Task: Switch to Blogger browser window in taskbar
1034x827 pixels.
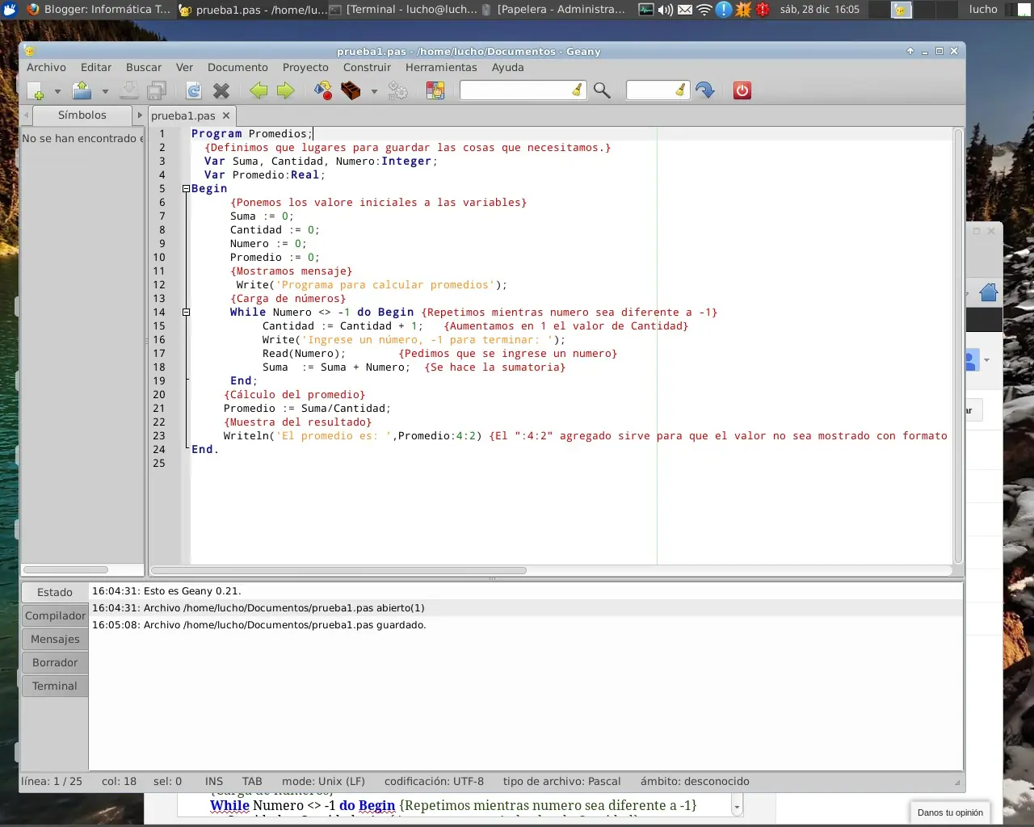Action: point(99,10)
